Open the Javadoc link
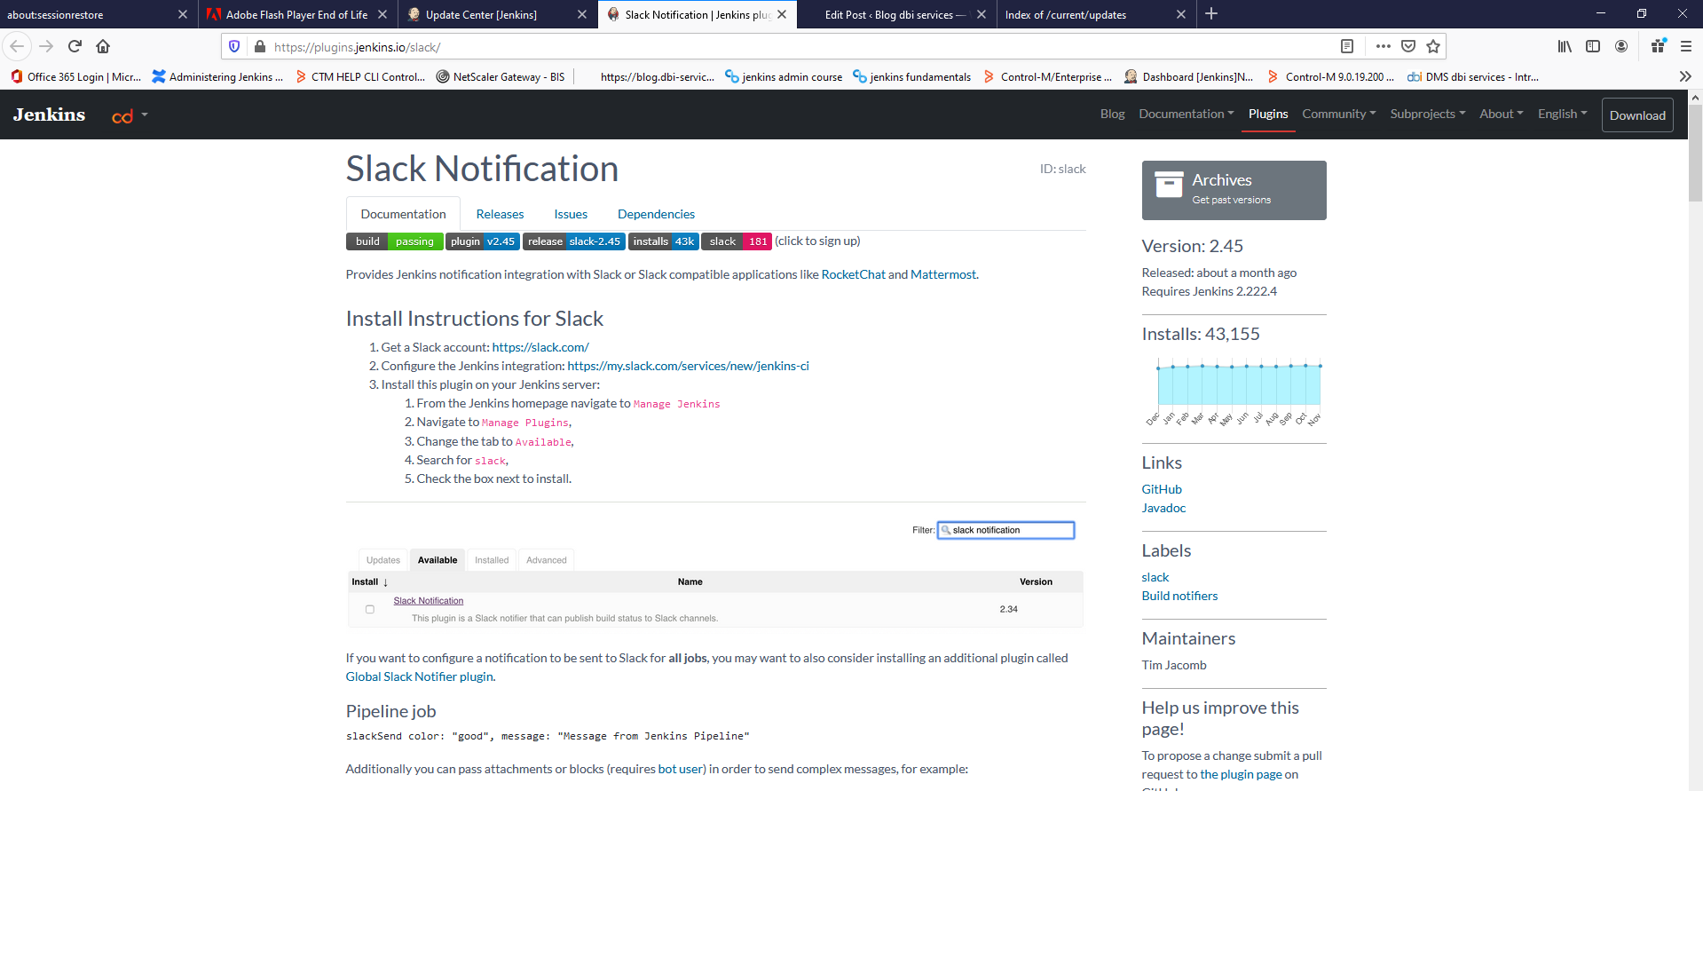This screenshot has height=957, width=1703. (x=1163, y=508)
